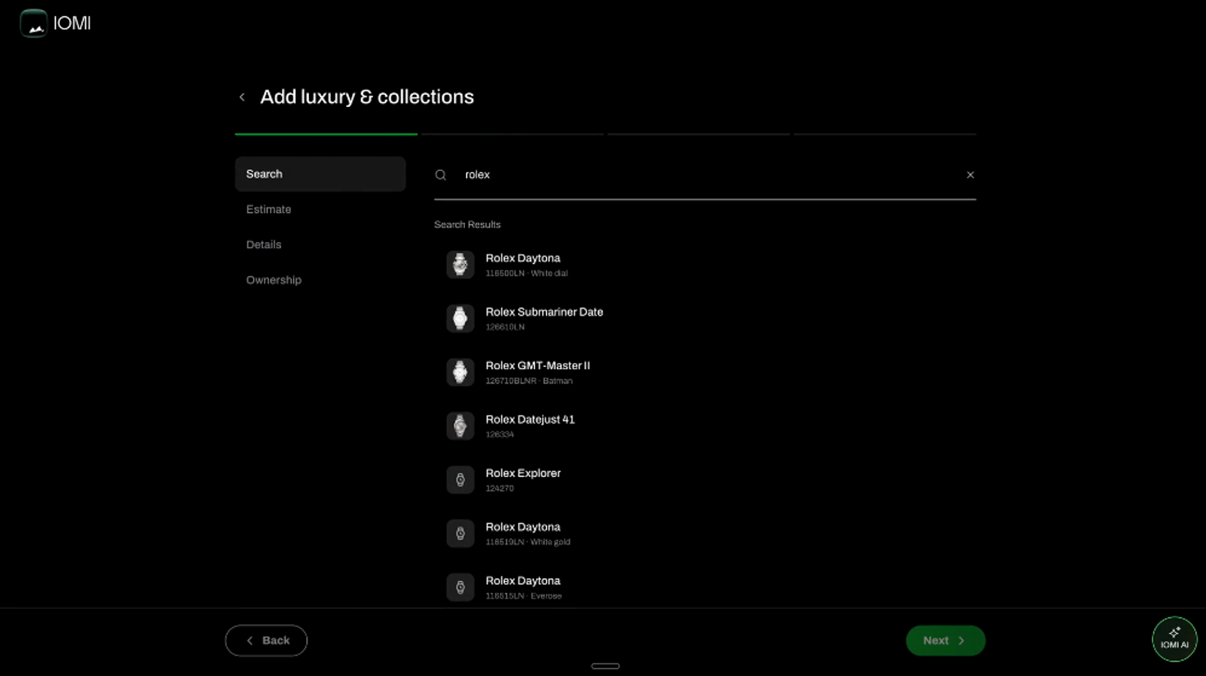Click the 126610LN reference text
1206x676 pixels.
click(x=505, y=327)
